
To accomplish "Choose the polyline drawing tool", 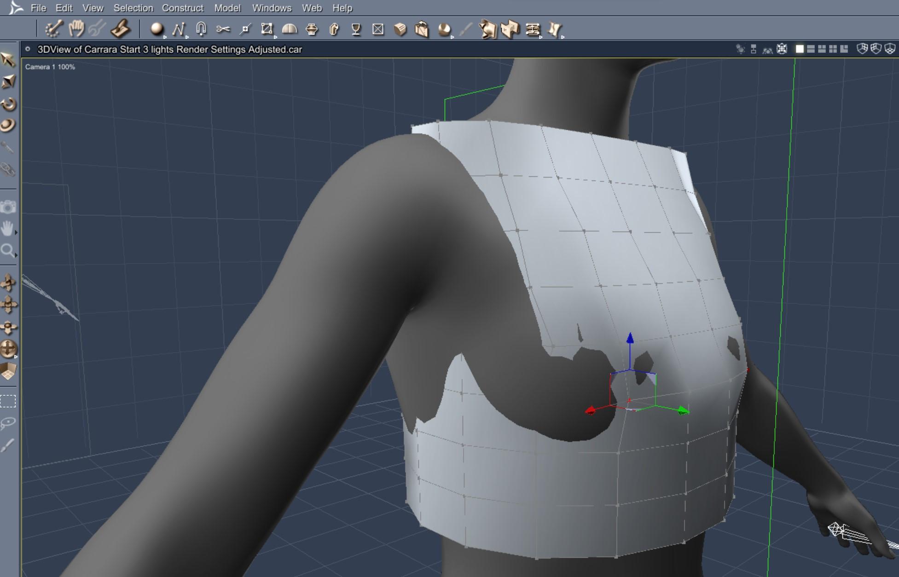I will click(x=178, y=29).
